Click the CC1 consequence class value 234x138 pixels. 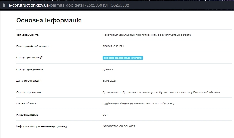[x=105, y=115]
